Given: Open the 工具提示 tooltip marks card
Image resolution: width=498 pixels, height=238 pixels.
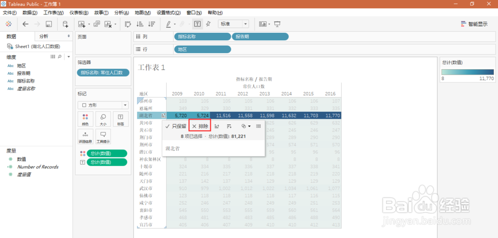Looking at the screenshot, I should point(103,137).
